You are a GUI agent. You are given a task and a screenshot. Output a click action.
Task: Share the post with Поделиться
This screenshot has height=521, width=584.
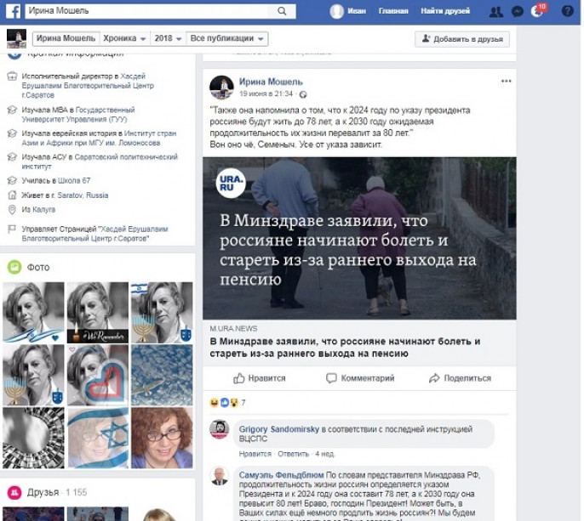460,378
